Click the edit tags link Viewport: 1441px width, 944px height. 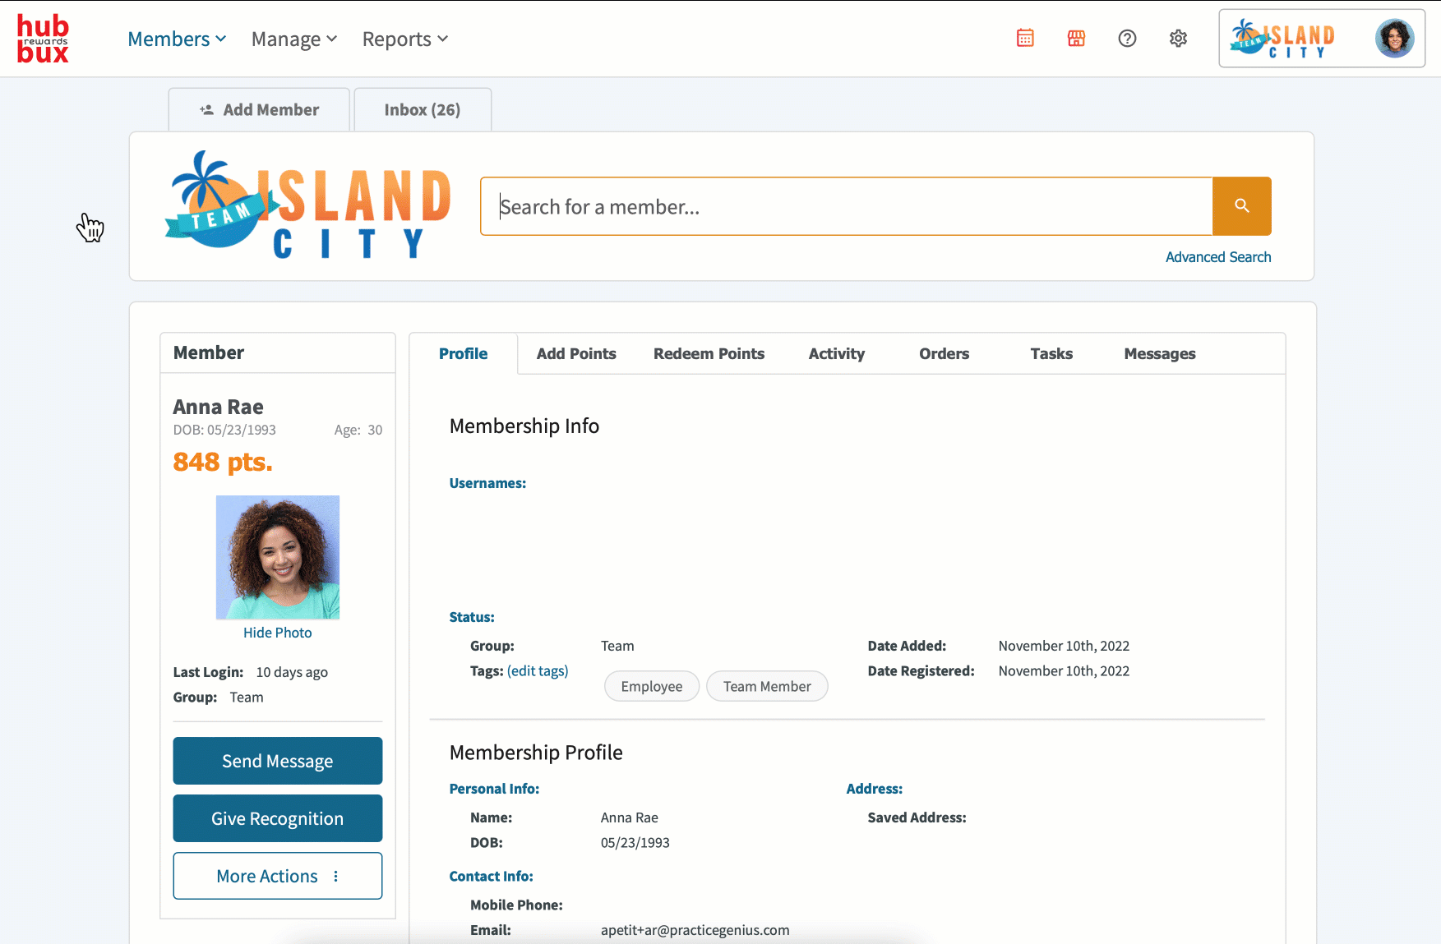(538, 671)
